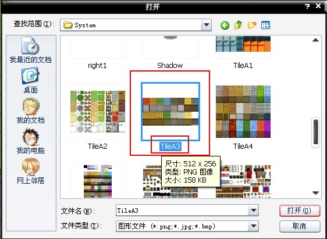Click the highlighted TileA3 file name label
The image size is (327, 239).
tap(170, 147)
